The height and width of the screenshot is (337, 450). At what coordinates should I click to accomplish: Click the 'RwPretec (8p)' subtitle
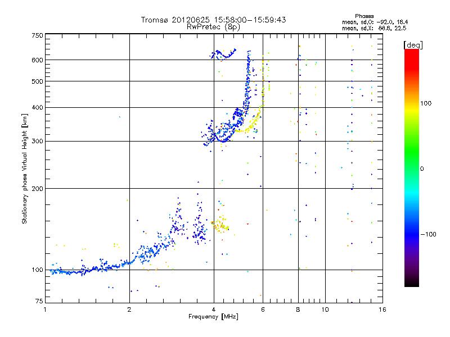coord(213,27)
